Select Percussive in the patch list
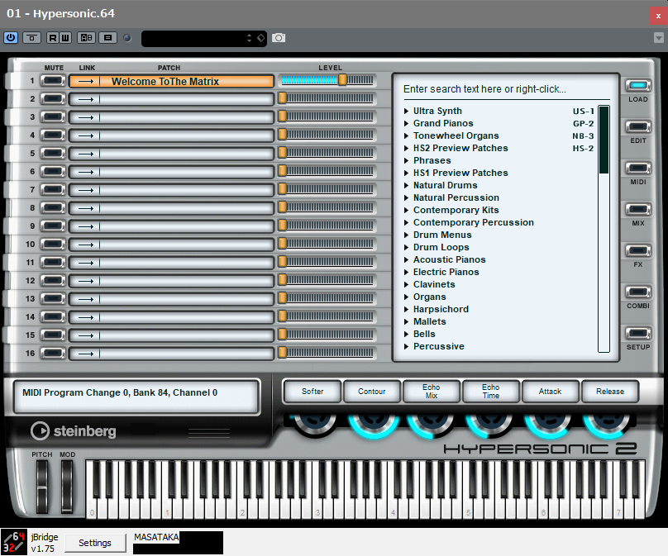This screenshot has height=556, width=668. (x=439, y=346)
